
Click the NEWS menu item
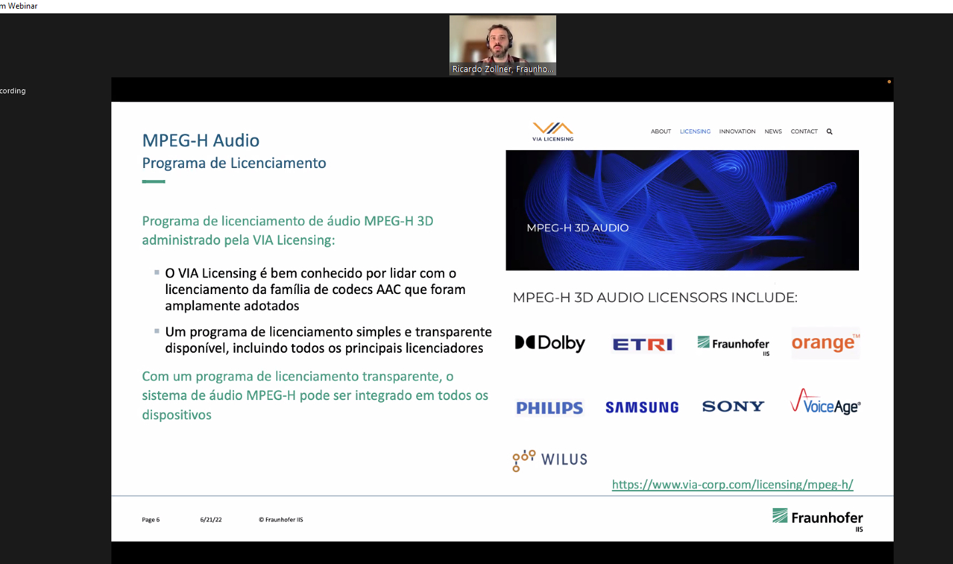[773, 131]
